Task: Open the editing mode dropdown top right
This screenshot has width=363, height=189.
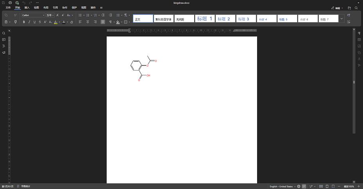Action: (337, 8)
